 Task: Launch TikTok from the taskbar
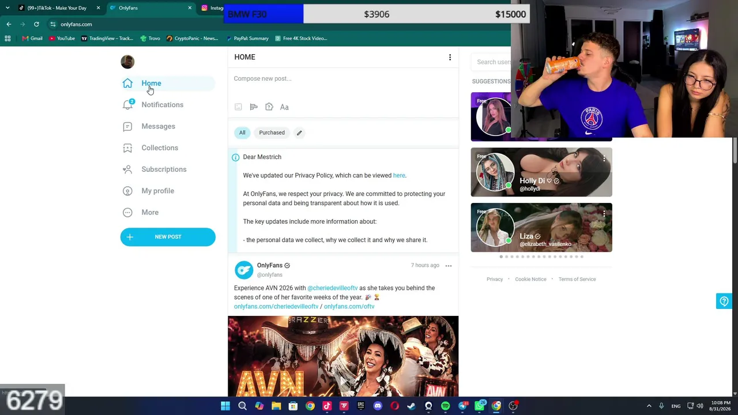tap(327, 406)
